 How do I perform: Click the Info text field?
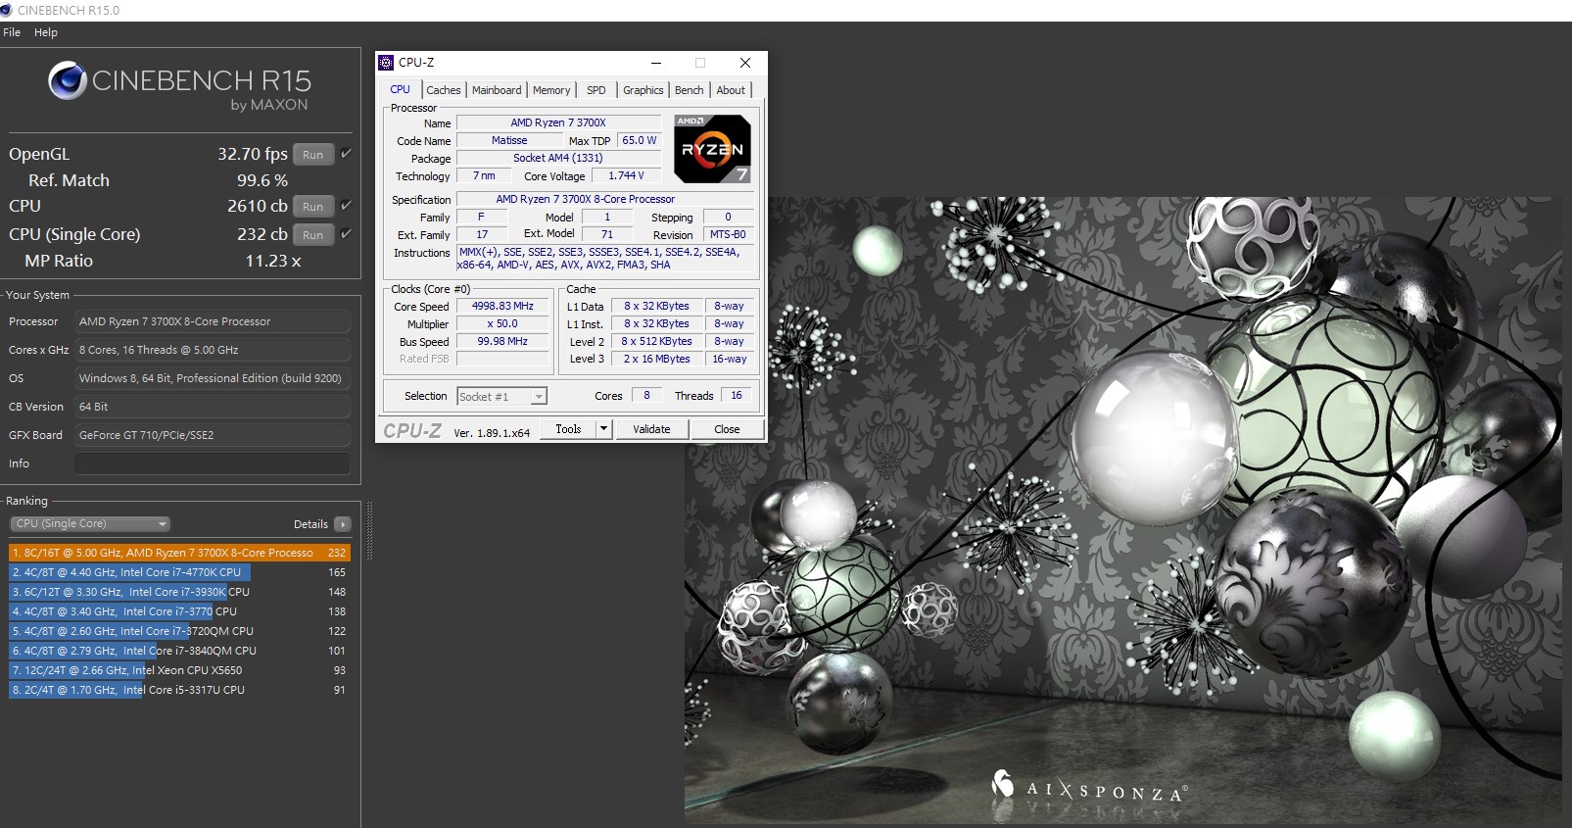point(213,463)
